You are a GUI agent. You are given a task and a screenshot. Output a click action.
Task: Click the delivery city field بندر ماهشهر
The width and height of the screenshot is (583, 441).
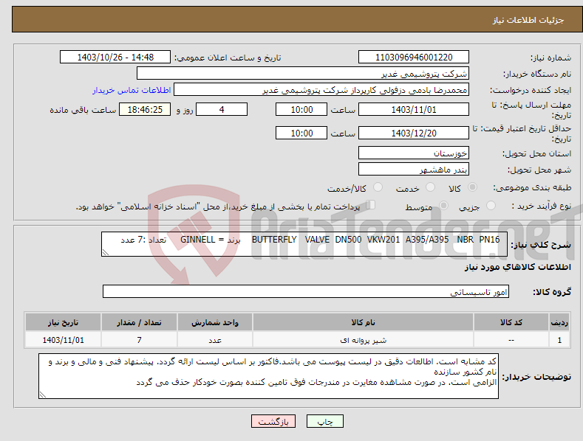(x=414, y=169)
